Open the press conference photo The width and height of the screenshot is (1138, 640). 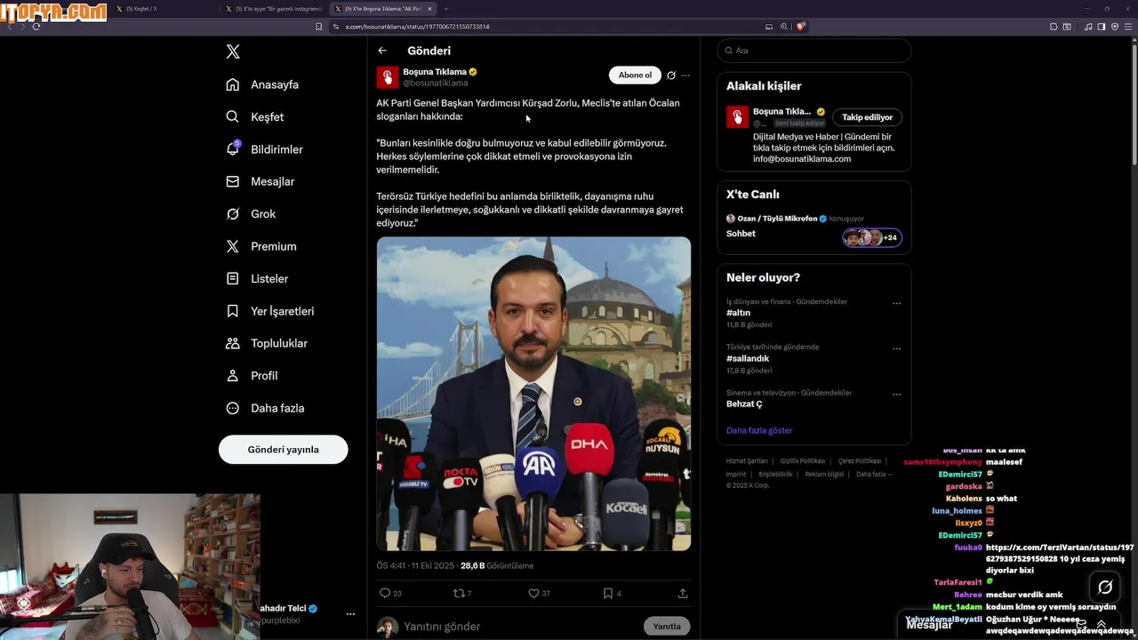[x=533, y=394]
